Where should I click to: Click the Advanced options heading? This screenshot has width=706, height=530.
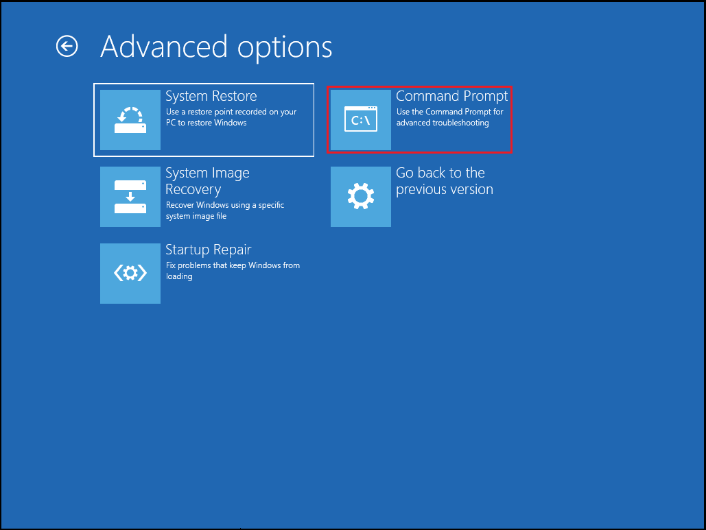(x=217, y=47)
